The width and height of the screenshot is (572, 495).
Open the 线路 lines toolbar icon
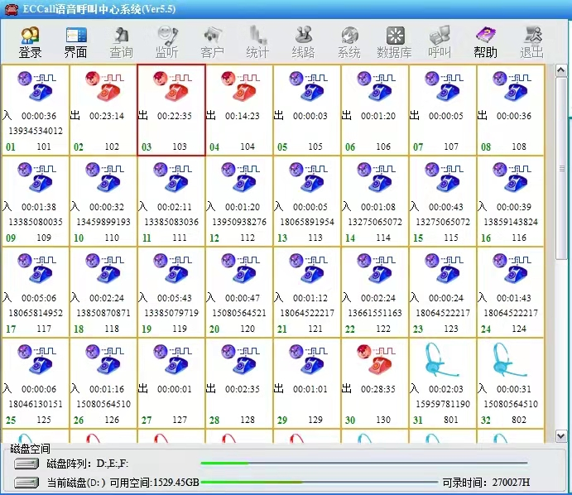click(x=303, y=42)
